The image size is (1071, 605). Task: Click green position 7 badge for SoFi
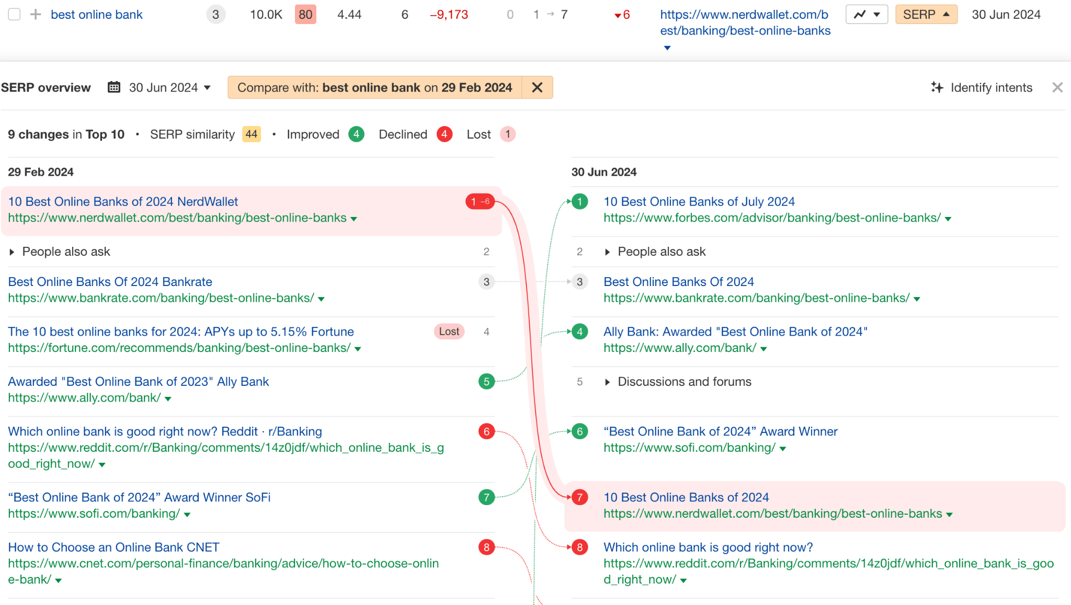(x=486, y=497)
